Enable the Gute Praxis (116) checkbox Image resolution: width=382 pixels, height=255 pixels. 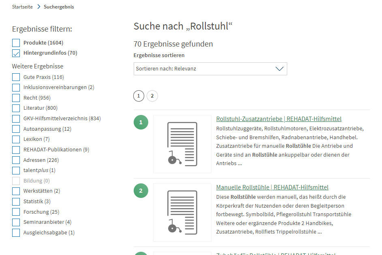point(16,77)
